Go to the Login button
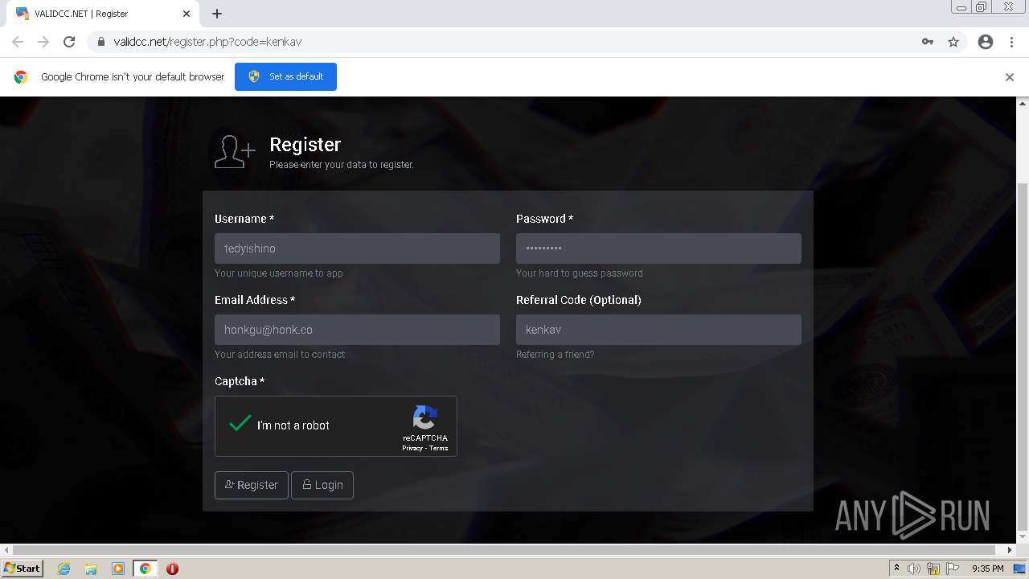The width and height of the screenshot is (1029, 579). click(322, 485)
